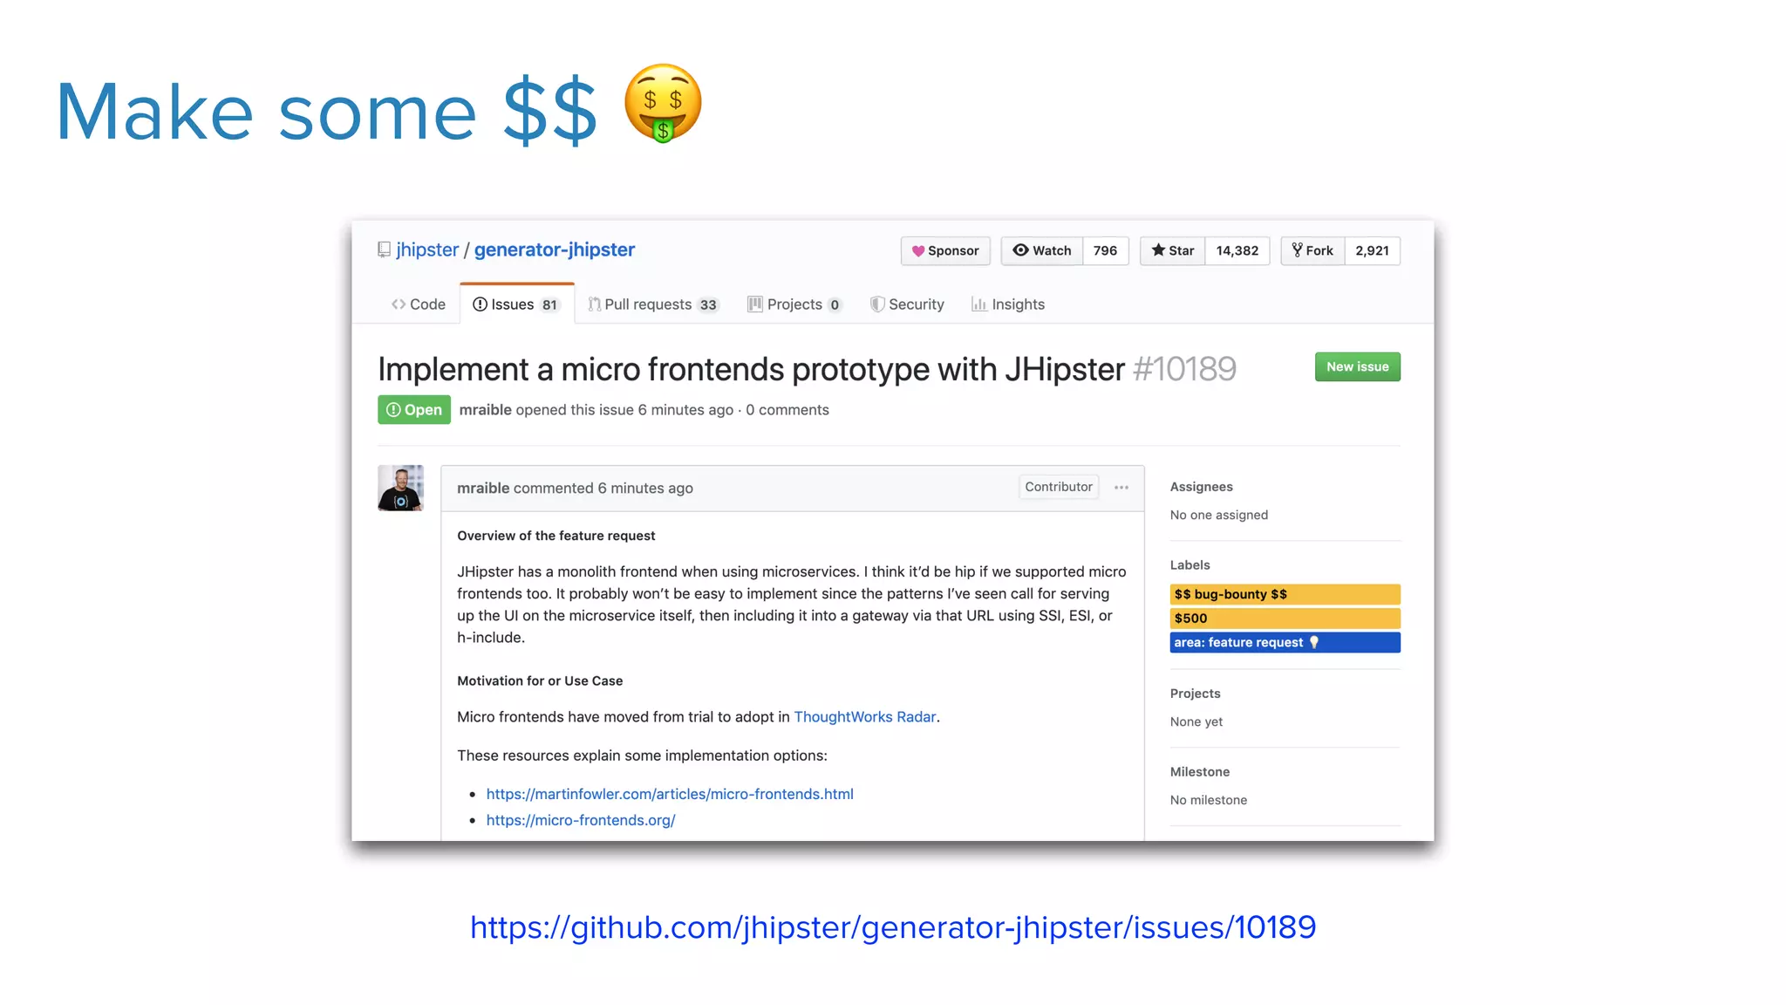The width and height of the screenshot is (1786, 1005).
Task: Click the green New issue button
Action: [1358, 366]
